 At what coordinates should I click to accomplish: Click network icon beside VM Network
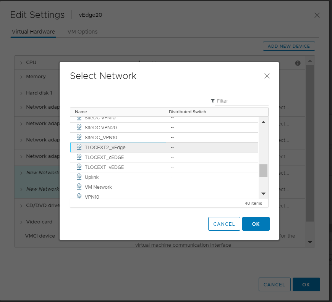(x=79, y=187)
